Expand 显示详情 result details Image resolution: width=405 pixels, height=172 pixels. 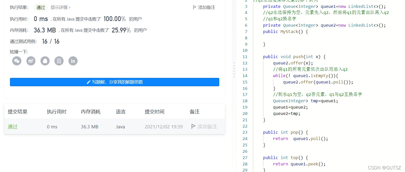61,7
